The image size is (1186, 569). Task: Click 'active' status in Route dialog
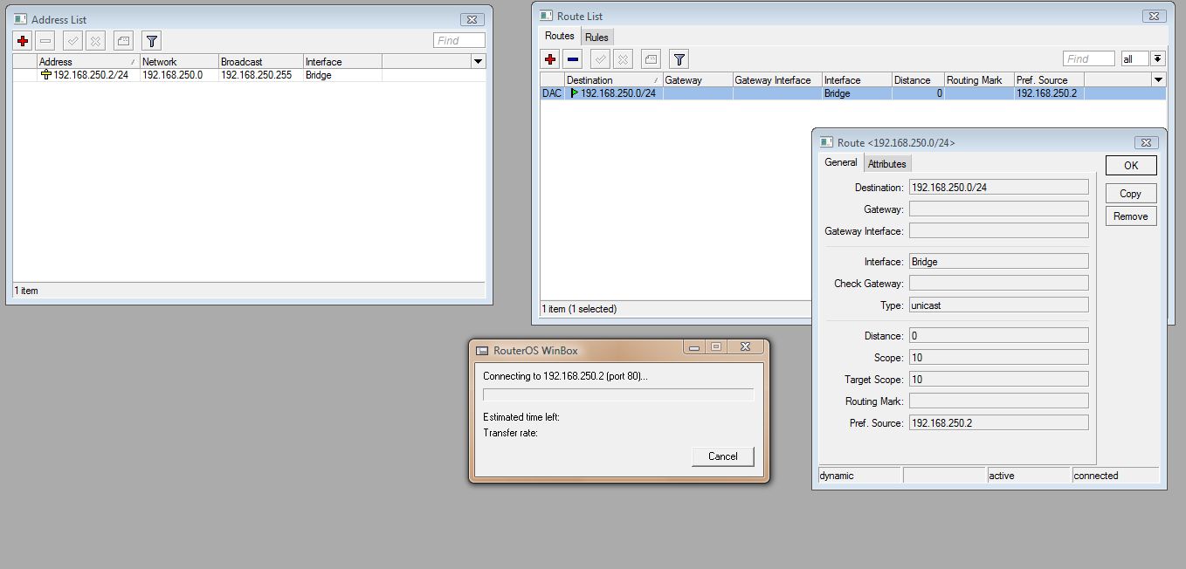1029,476
